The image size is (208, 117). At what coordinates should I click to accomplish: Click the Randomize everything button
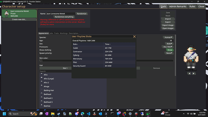pos(64,17)
